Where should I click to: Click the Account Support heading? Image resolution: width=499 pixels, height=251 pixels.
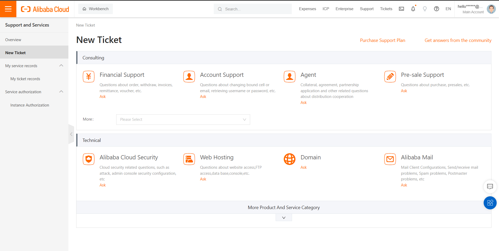pos(222,75)
